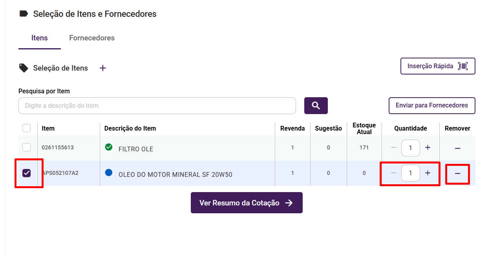This screenshot has height=256, width=488.
Task: Toggle the select-all checkbox in table header
Action: 26,128
